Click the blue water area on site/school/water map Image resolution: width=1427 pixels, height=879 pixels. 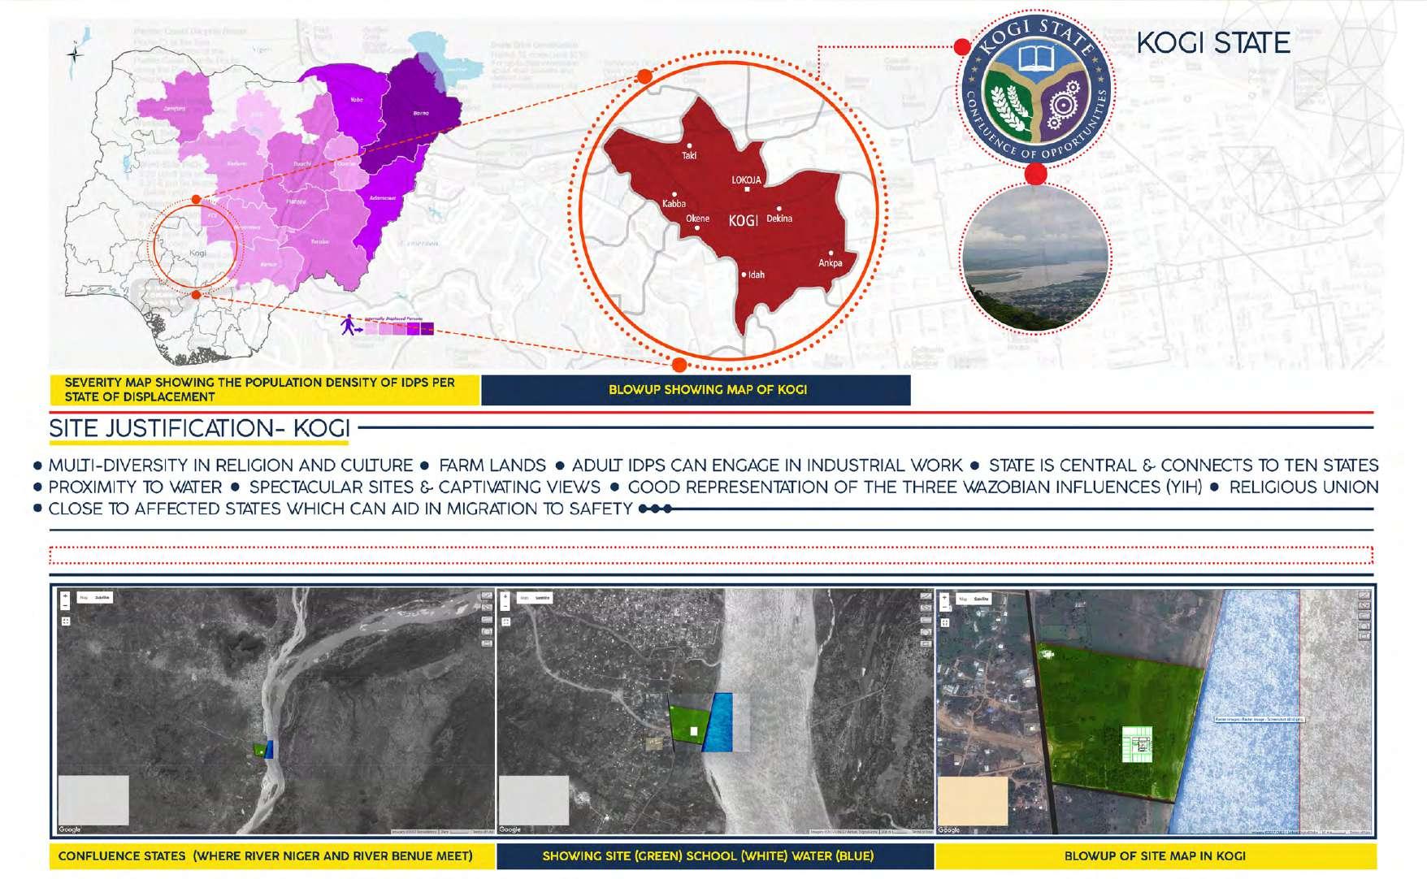[718, 722]
